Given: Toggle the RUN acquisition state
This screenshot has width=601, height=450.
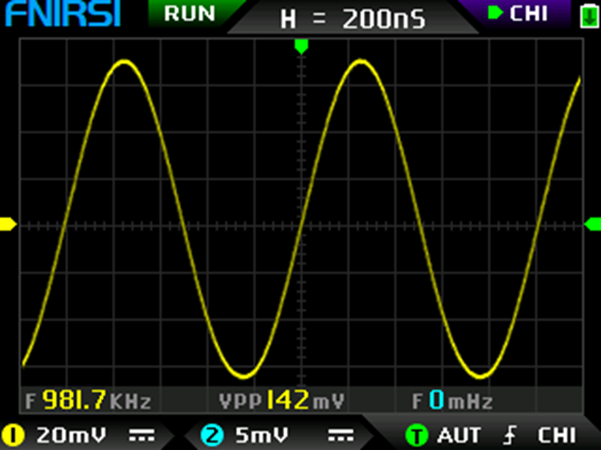Looking at the screenshot, I should pos(189,14).
